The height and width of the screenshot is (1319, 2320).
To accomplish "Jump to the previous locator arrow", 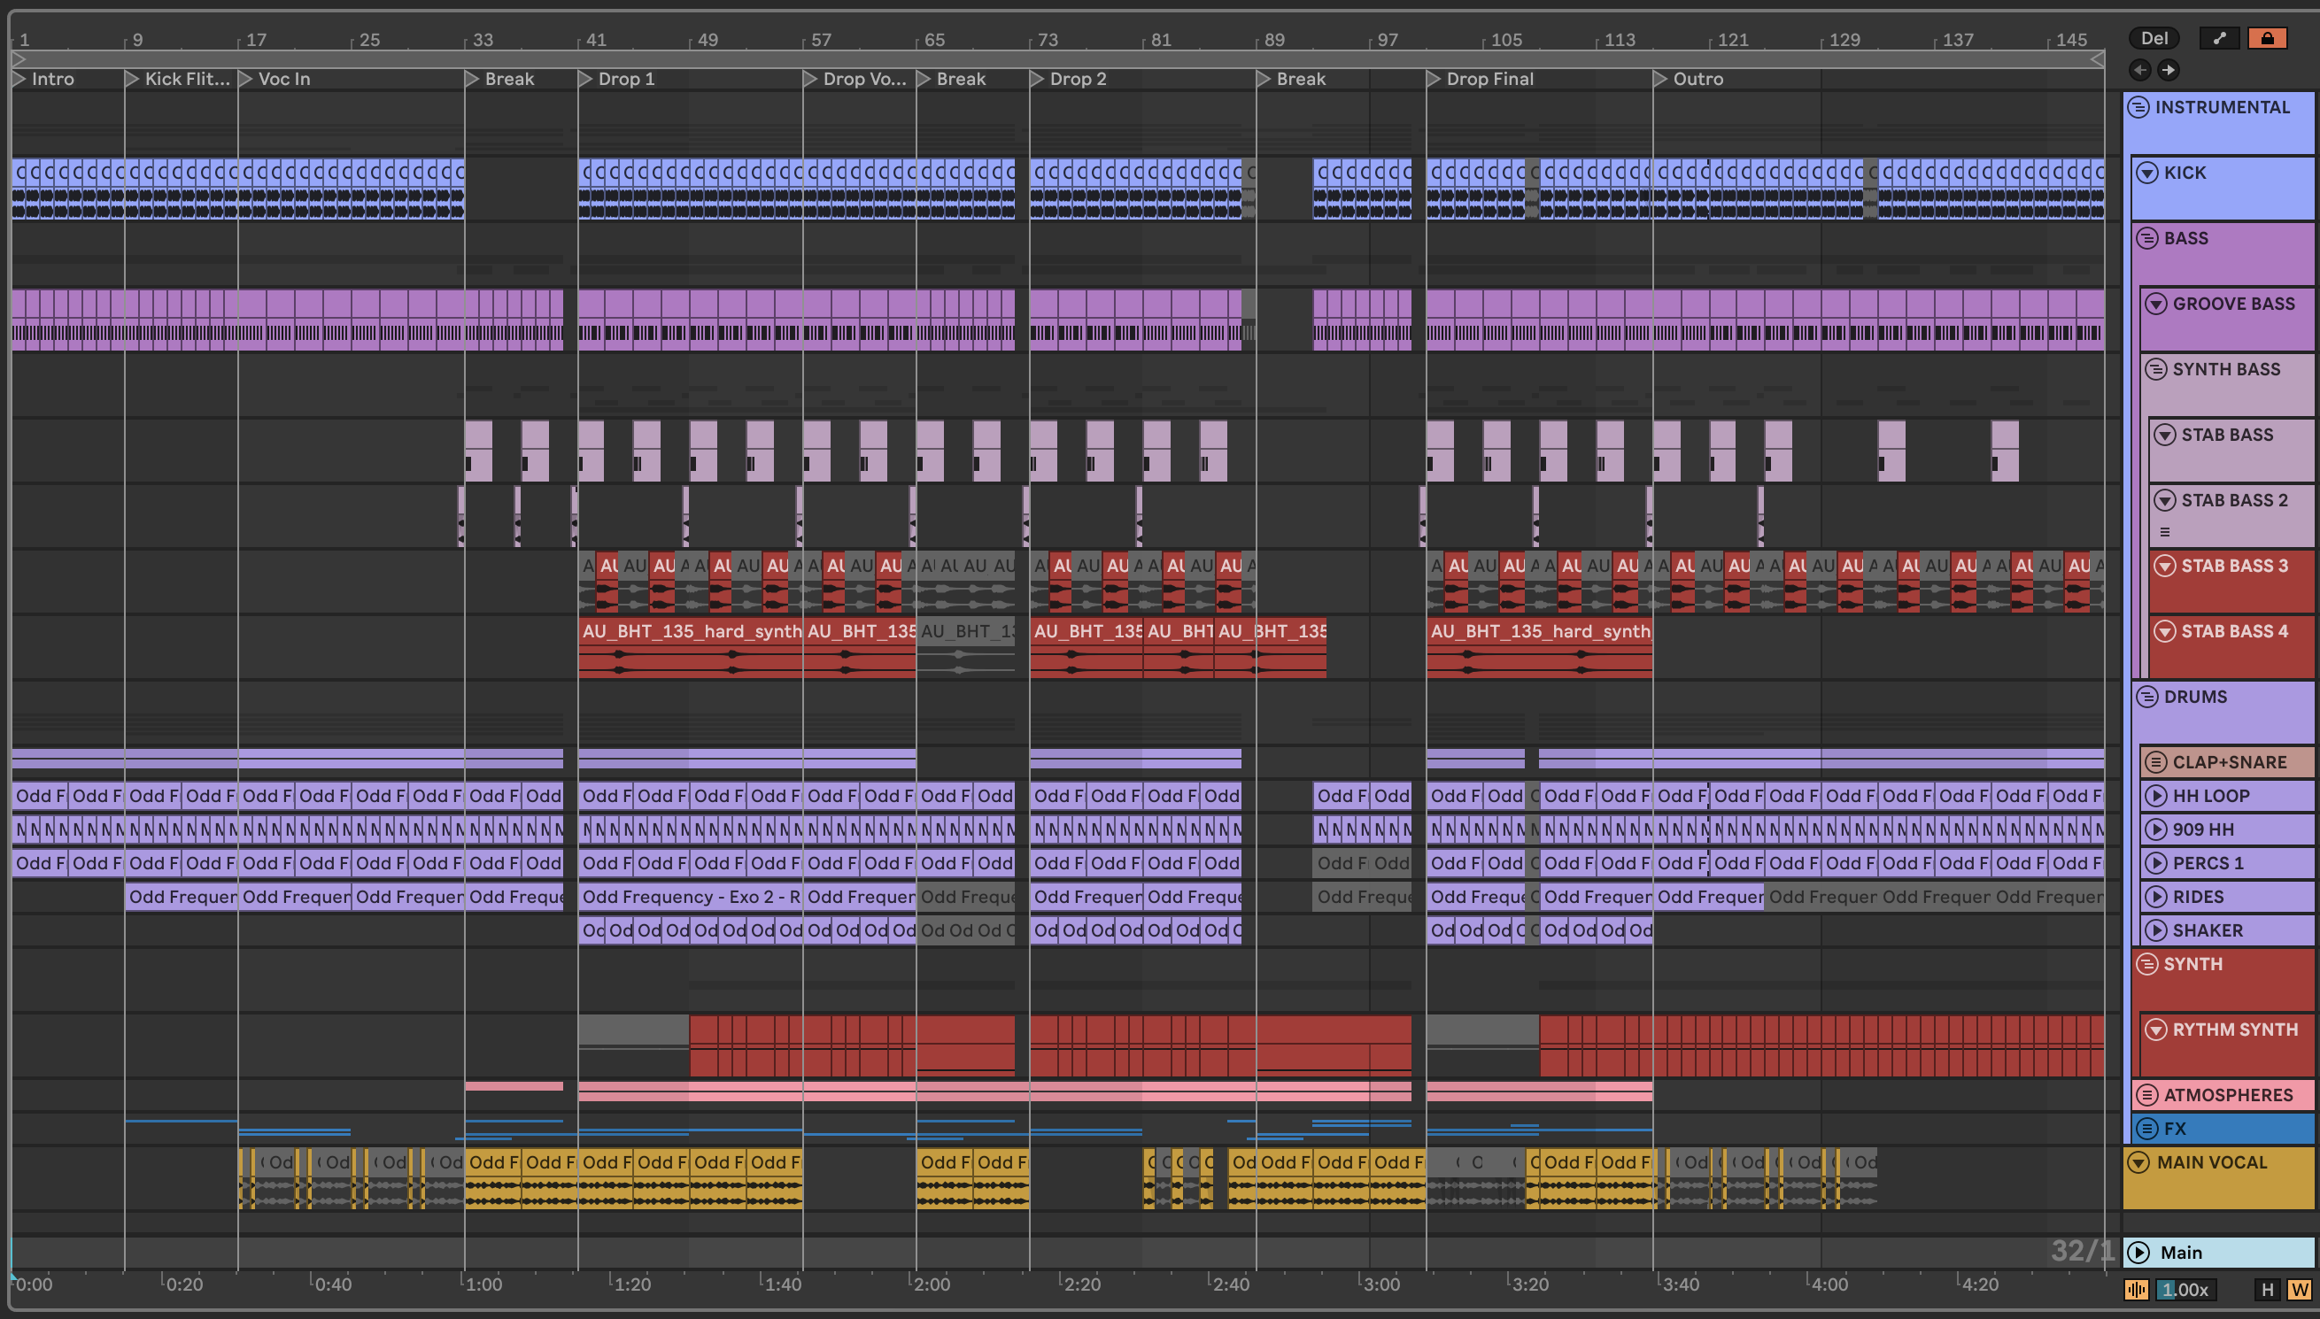I will (x=2139, y=70).
